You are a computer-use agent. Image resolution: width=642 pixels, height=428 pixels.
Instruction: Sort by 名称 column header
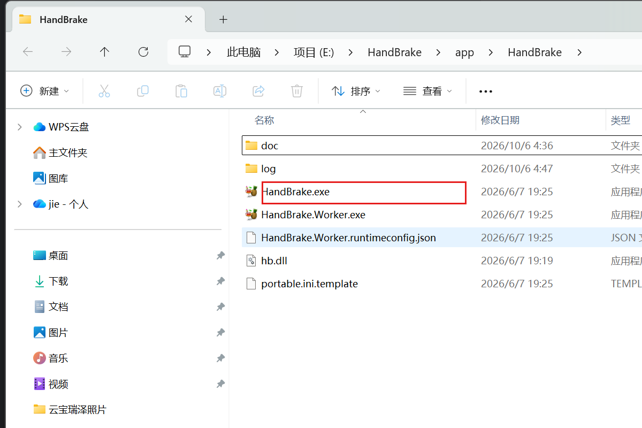tap(264, 120)
